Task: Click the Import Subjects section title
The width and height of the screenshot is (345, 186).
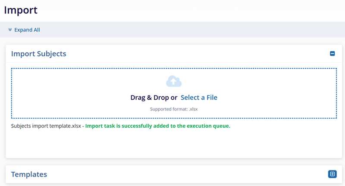Action: pyautogui.click(x=39, y=54)
